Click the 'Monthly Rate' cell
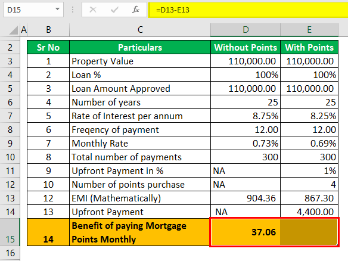Viewport: 348px width, 261px height. click(x=140, y=144)
